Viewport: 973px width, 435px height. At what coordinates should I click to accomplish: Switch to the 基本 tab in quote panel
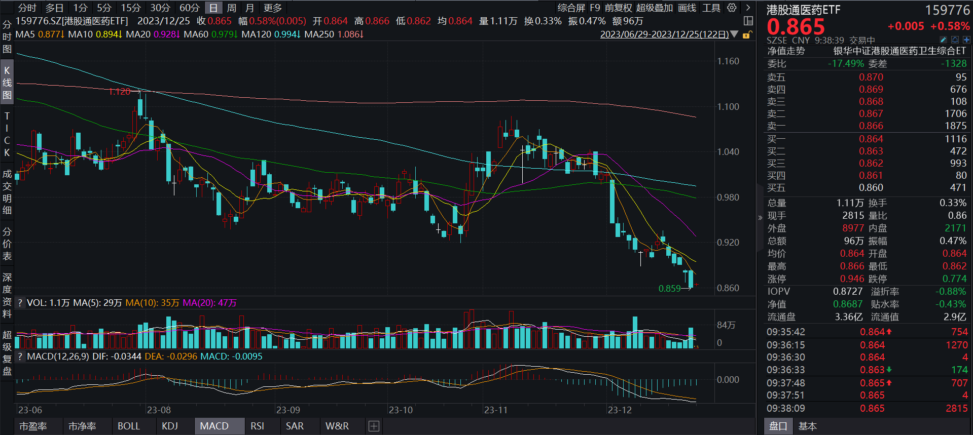click(808, 426)
